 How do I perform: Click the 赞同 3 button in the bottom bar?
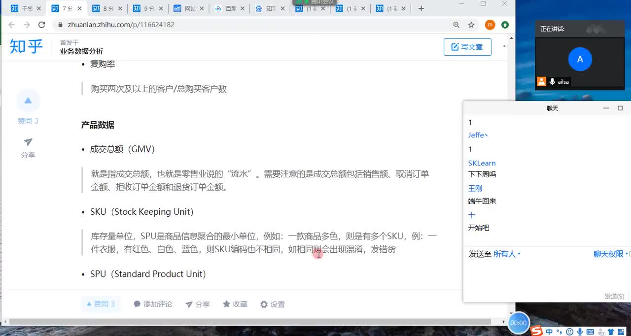(101, 304)
